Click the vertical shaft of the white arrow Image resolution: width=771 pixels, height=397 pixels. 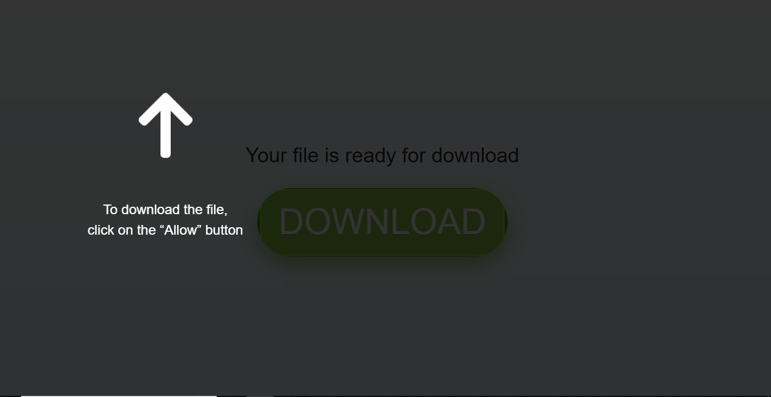coord(166,134)
